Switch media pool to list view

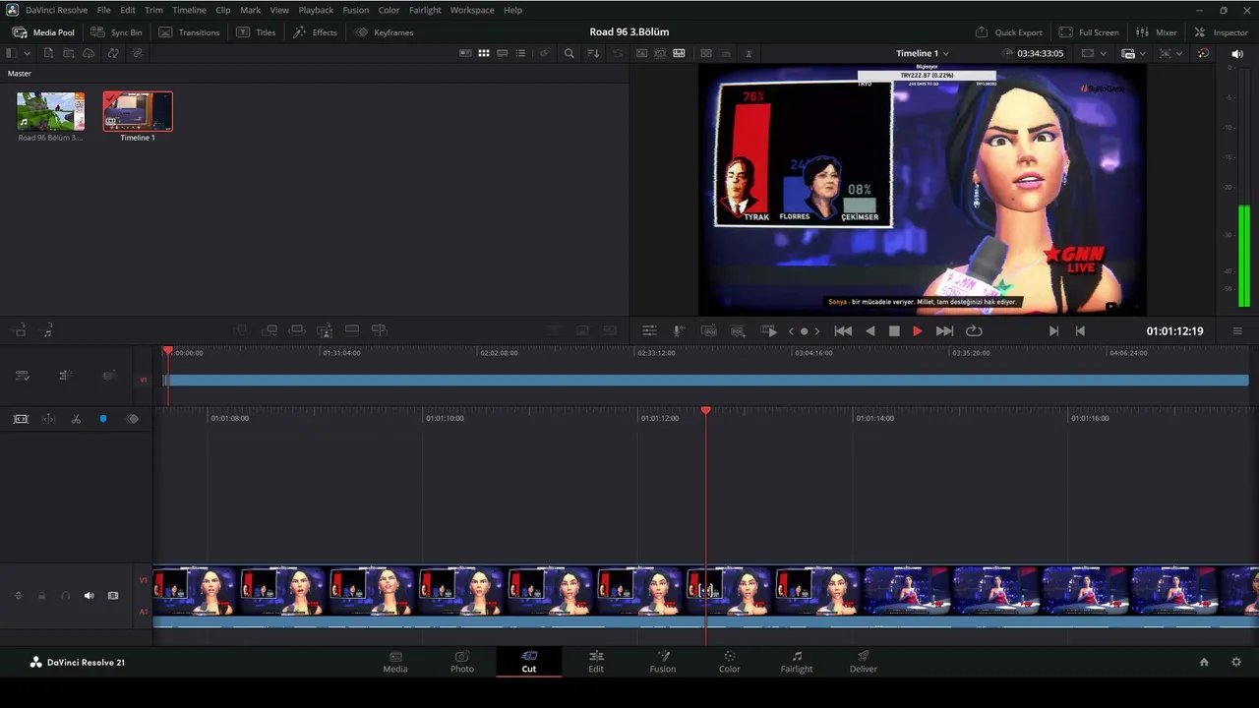point(521,53)
